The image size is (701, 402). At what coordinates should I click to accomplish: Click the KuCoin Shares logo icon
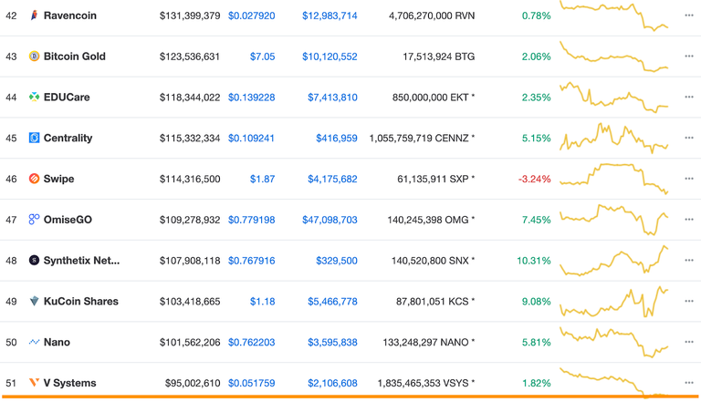click(34, 301)
